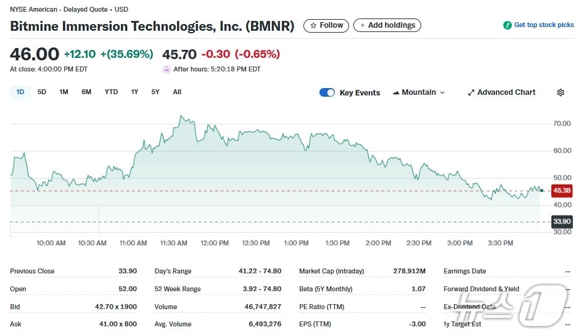The width and height of the screenshot is (576, 335).
Task: Toggle the Key Events switch
Action: pos(327,92)
